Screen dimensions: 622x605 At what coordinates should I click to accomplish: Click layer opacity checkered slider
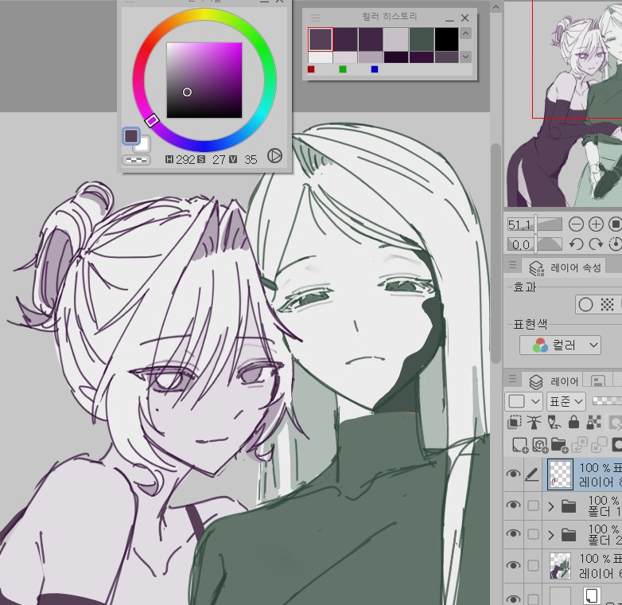coord(607,401)
